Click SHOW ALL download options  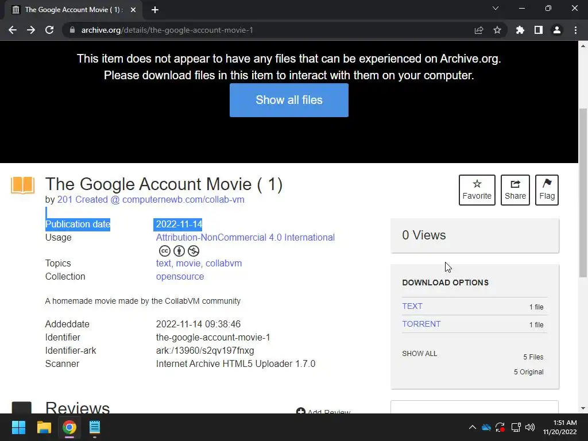pyautogui.click(x=420, y=354)
